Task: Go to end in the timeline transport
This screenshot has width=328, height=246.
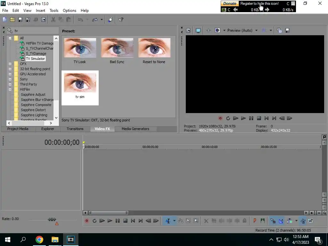Action: (141, 221)
